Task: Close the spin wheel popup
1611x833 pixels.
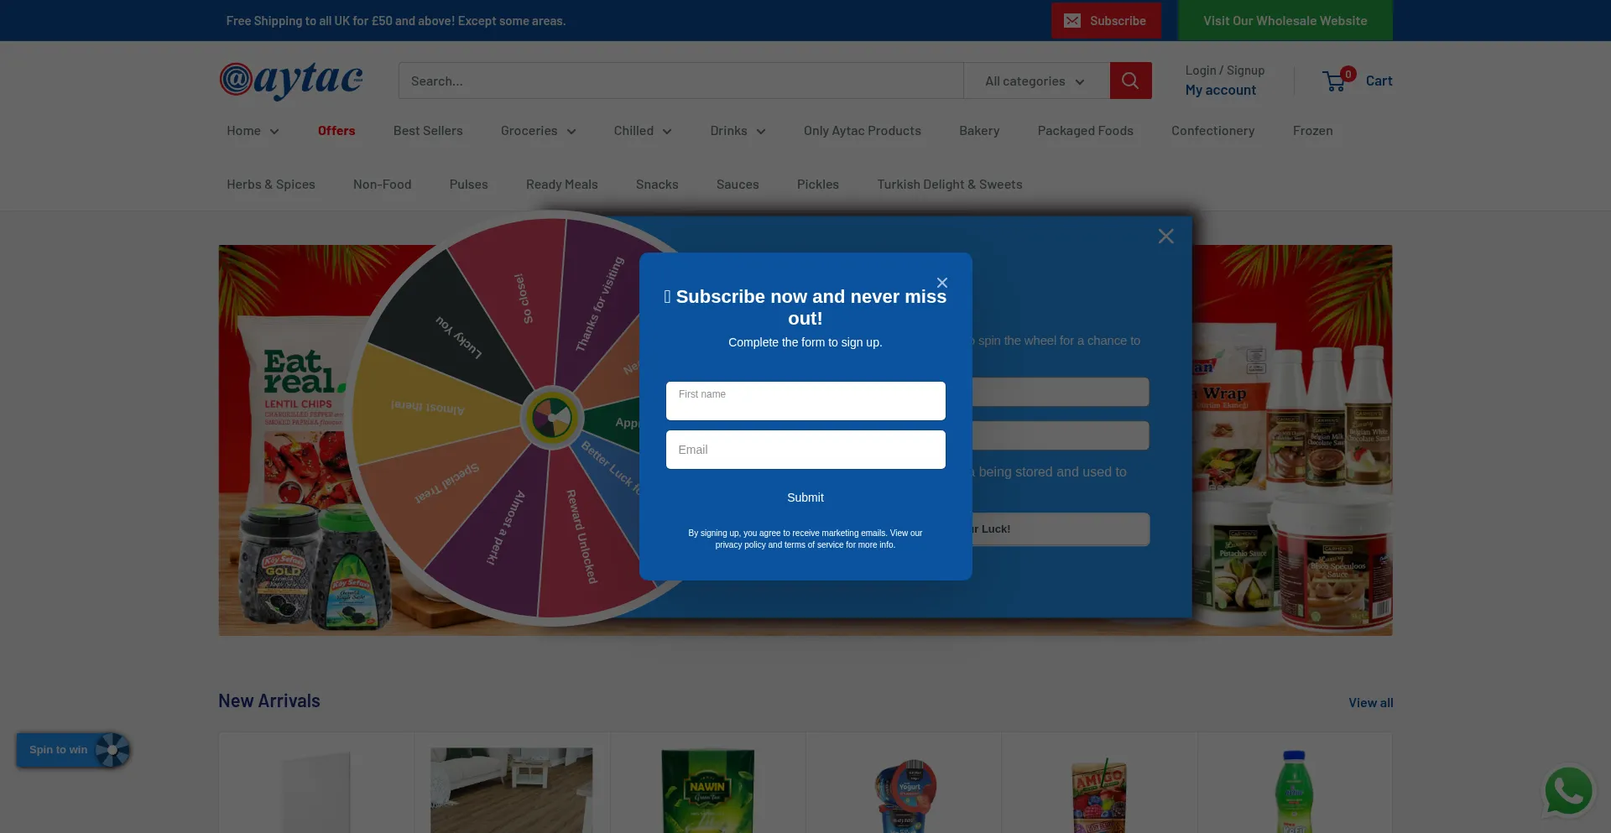Action: (x=1165, y=237)
